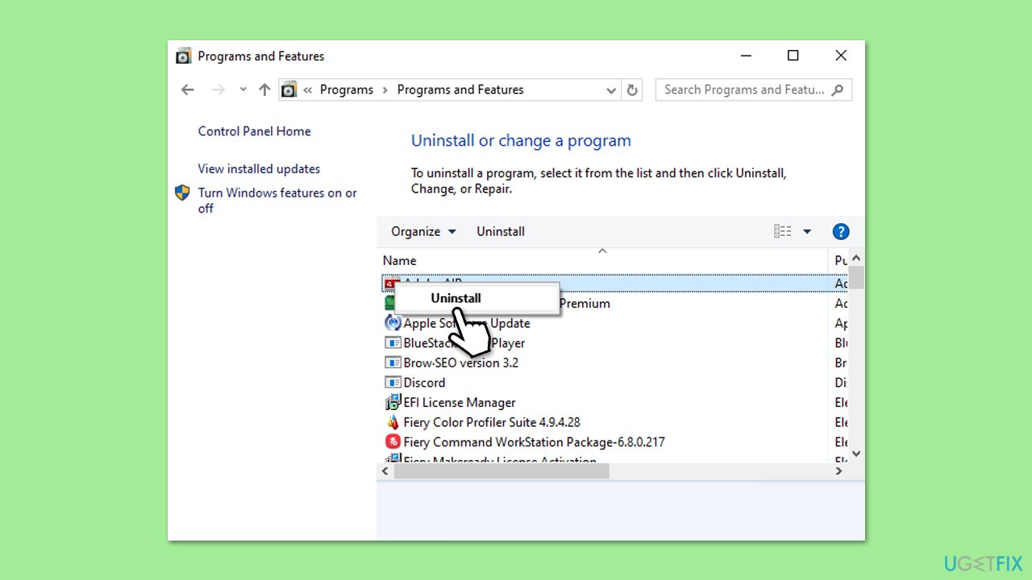Screen dimensions: 1032x580
Task: Click the view layout icon
Action: 783,231
